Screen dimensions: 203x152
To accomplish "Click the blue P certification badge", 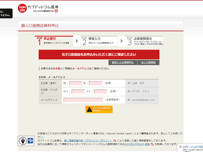I will tap(30, 141).
